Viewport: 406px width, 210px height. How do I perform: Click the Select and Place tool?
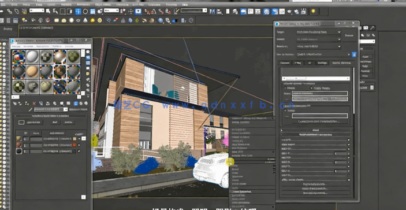click(100, 11)
